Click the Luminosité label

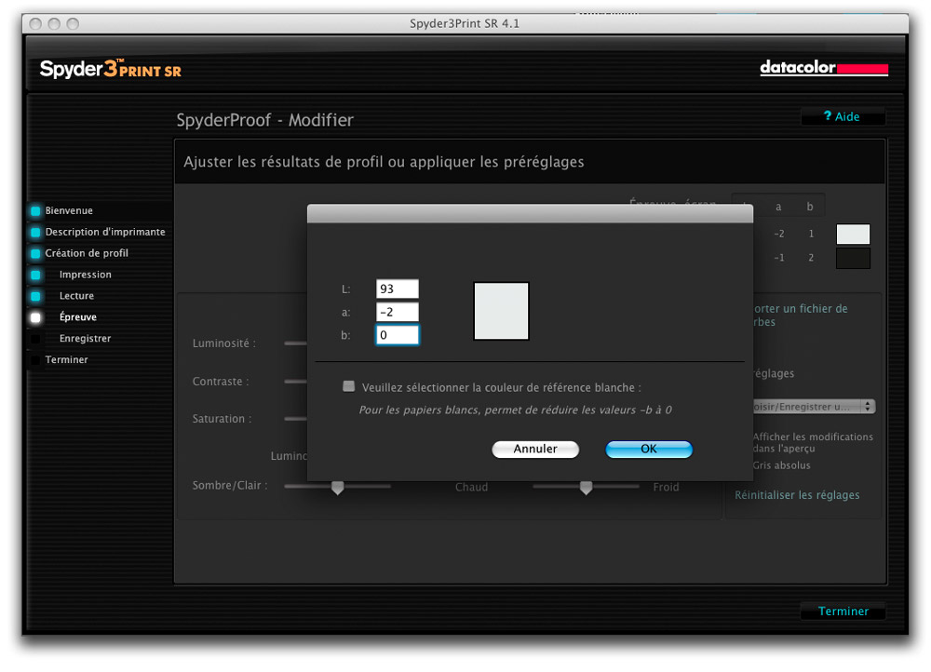pyautogui.click(x=223, y=343)
